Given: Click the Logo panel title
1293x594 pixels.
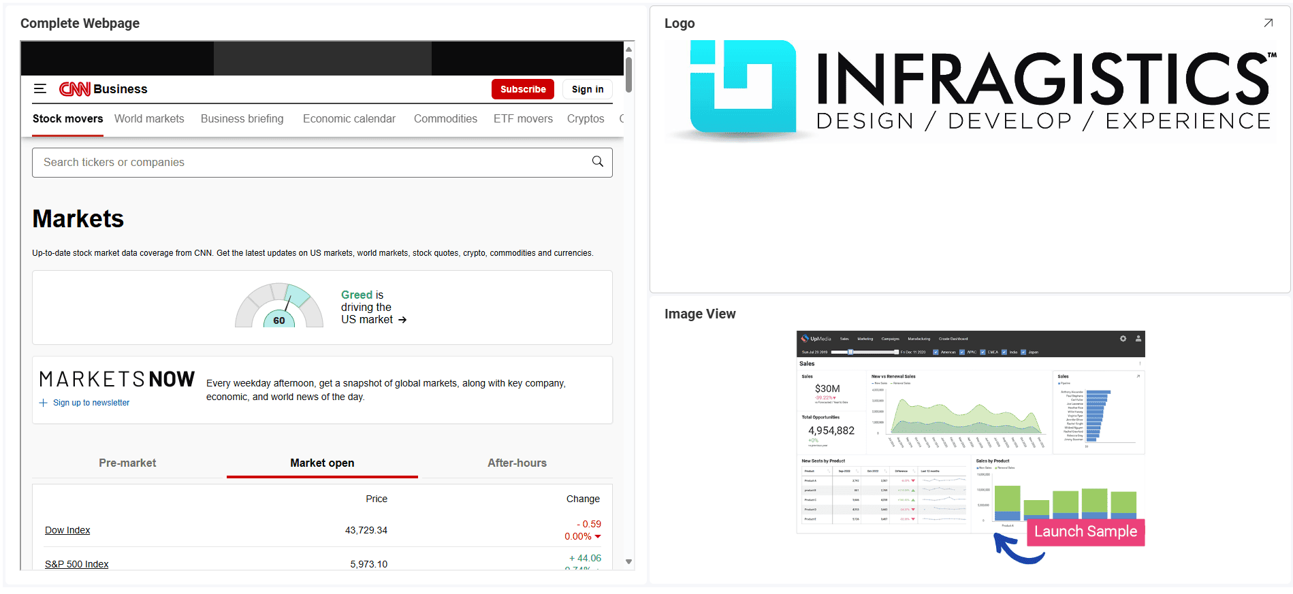Looking at the screenshot, I should [680, 23].
